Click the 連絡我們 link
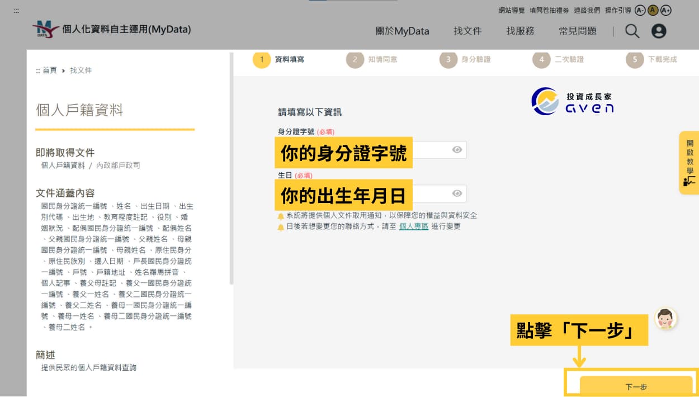Image resolution: width=699 pixels, height=397 pixels. click(x=588, y=10)
